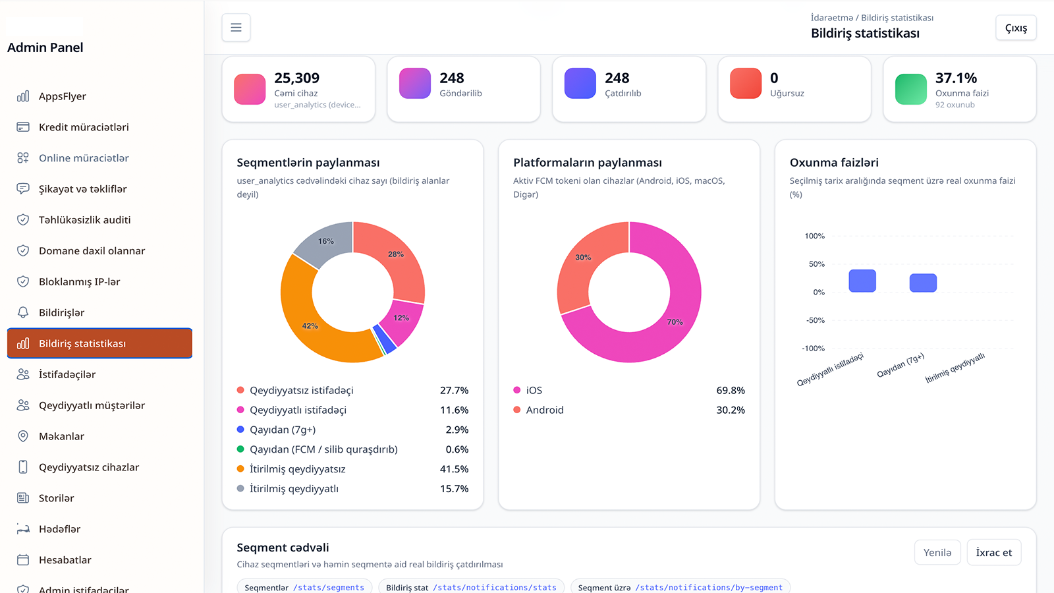
Task: Click the Hesabatlar calendar icon
Action: click(x=23, y=561)
